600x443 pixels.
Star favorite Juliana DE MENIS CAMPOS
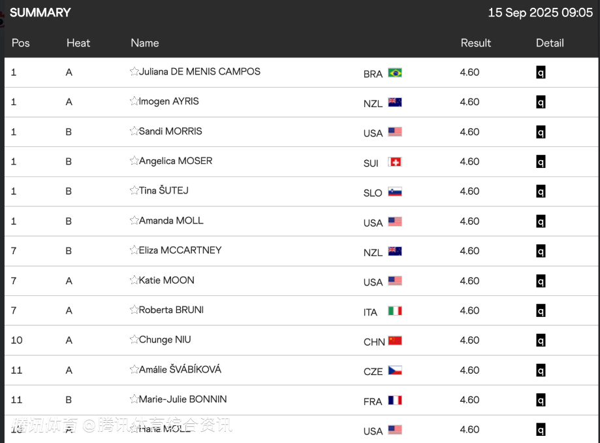click(134, 72)
